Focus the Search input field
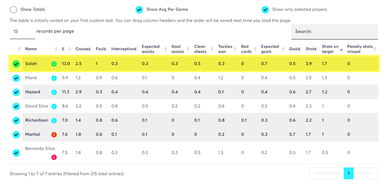 [x=335, y=31]
